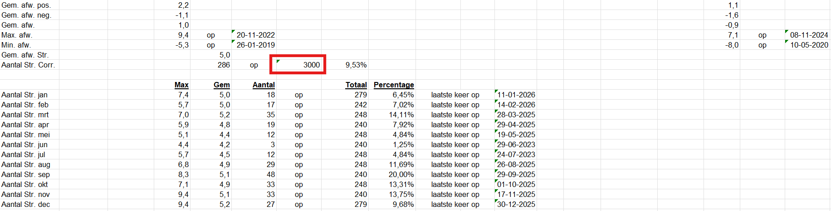
Task: Click the 'Aantal Str. Corr.' label cell
Action: pyautogui.click(x=28, y=65)
